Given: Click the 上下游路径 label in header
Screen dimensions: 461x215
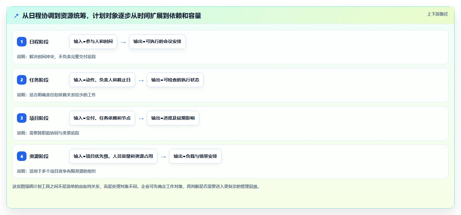Looking at the screenshot, I should [x=437, y=14].
